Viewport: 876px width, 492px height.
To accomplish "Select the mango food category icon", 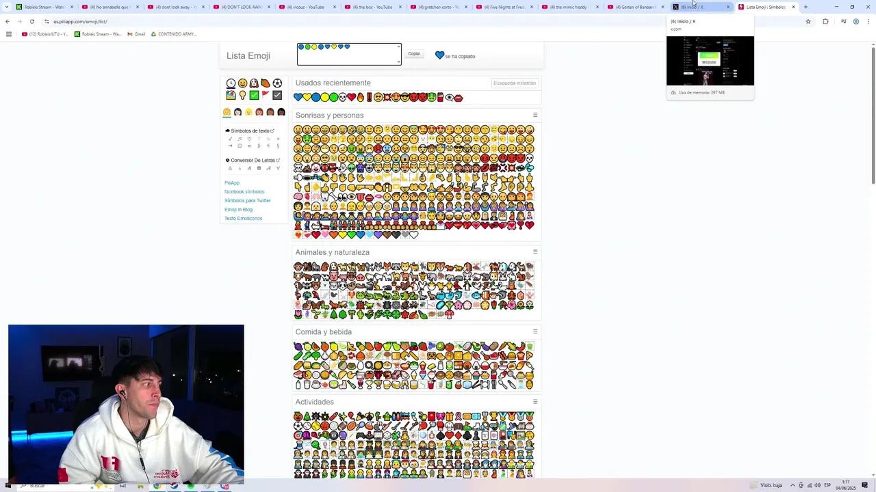I will (x=266, y=83).
